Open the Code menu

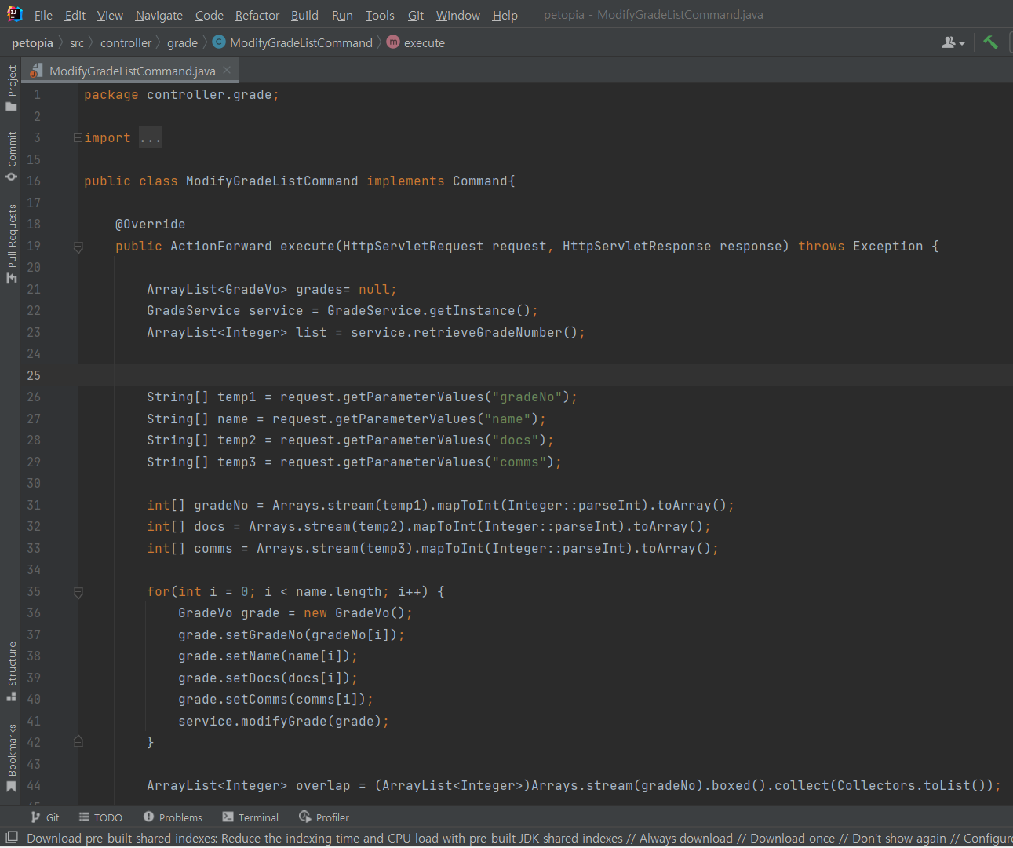click(x=209, y=15)
